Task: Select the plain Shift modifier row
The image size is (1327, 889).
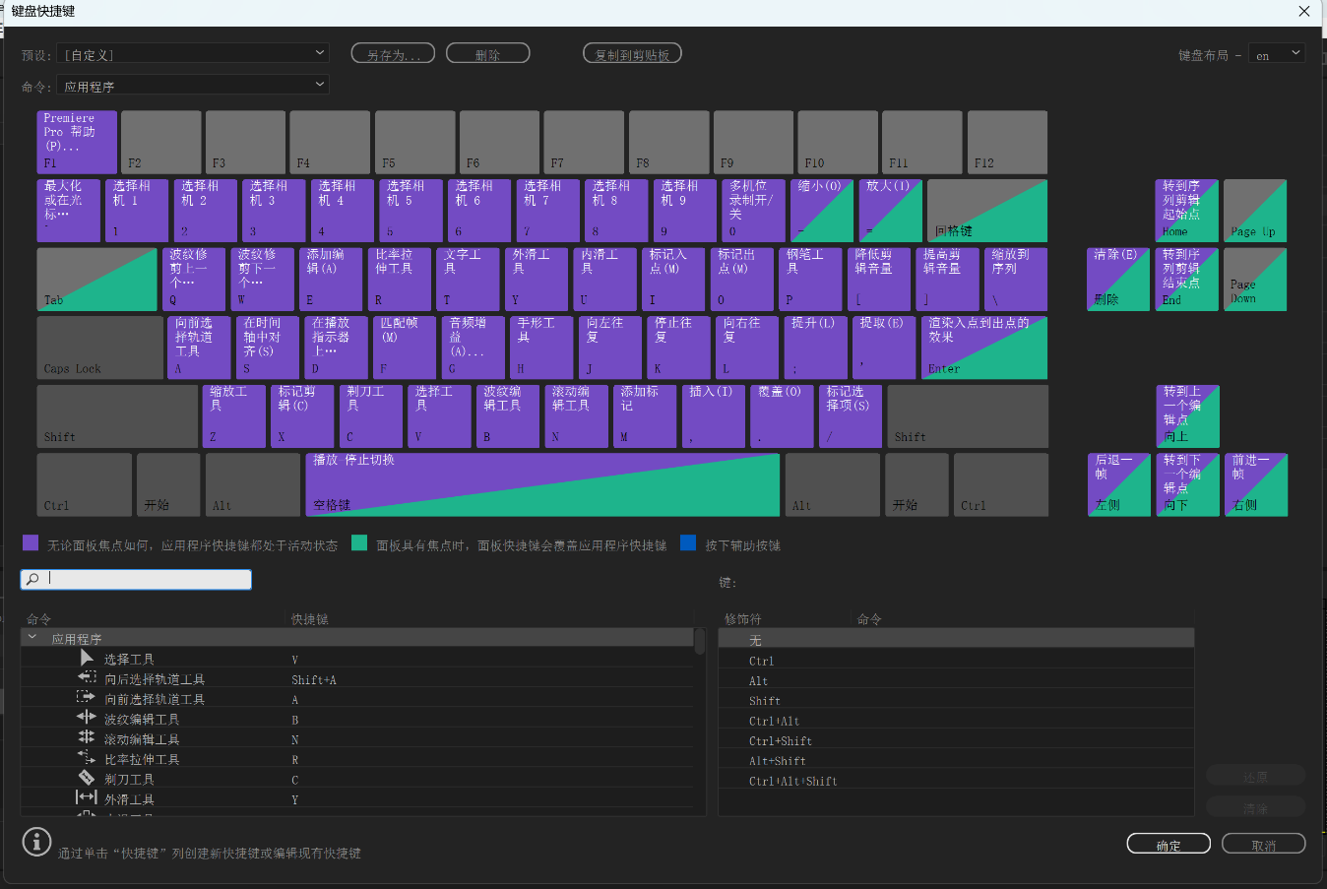Action: click(956, 700)
